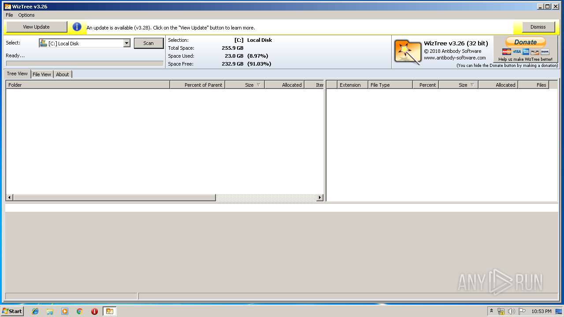Sort extension list by Allocated column

[x=498, y=85]
